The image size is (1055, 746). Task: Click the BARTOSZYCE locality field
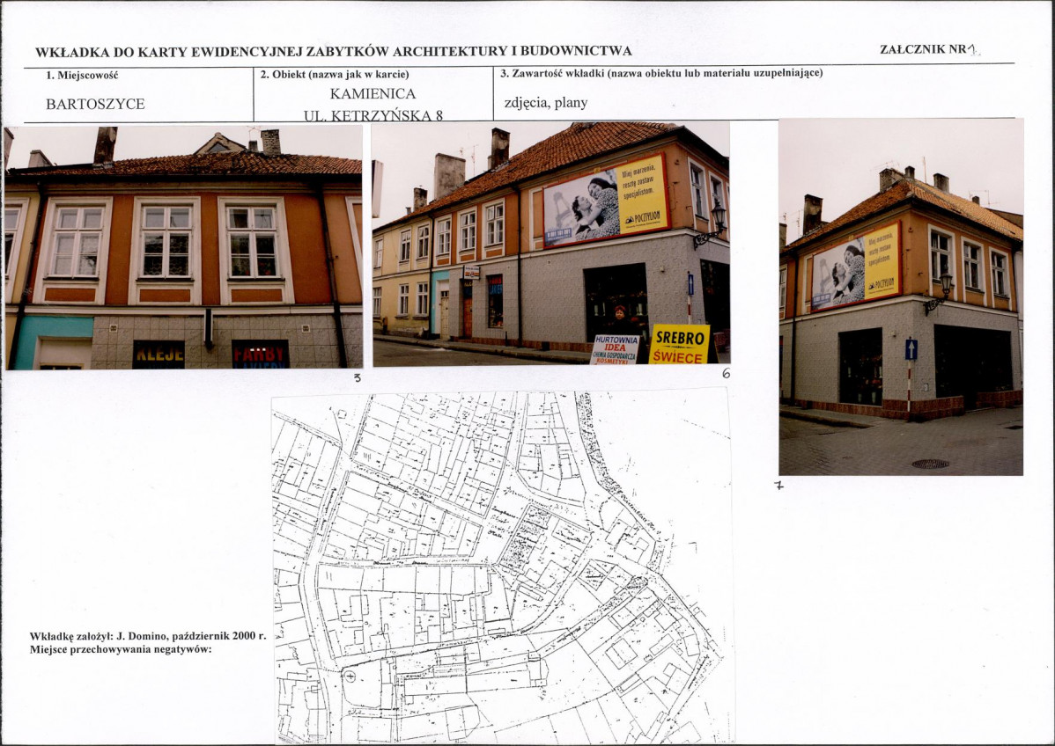[x=95, y=104]
